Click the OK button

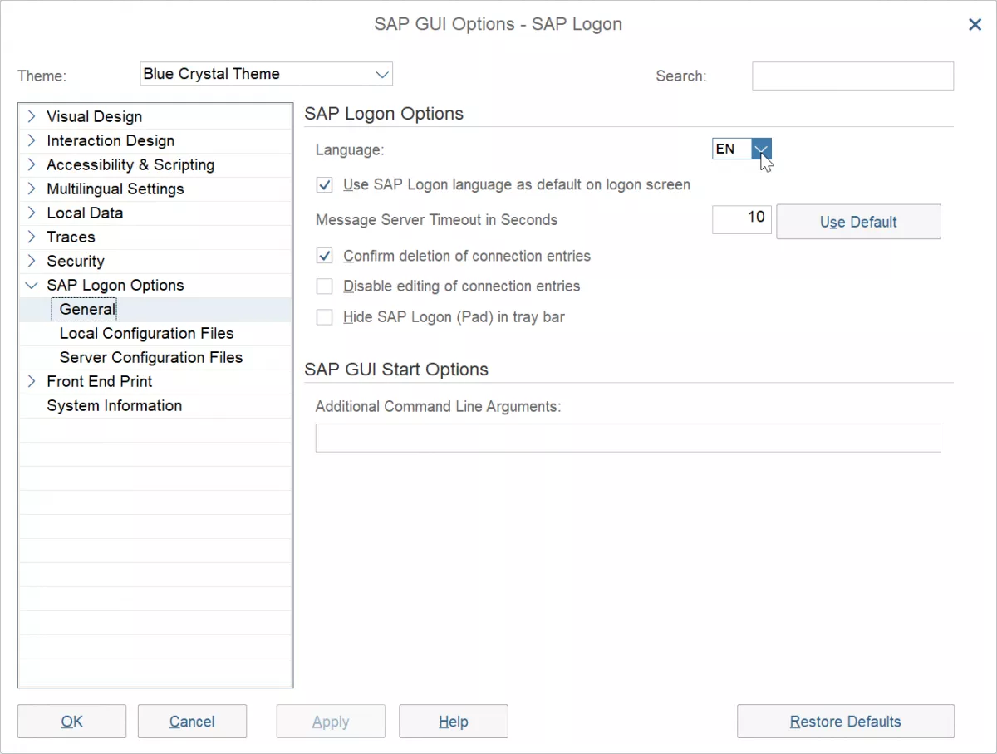click(72, 722)
